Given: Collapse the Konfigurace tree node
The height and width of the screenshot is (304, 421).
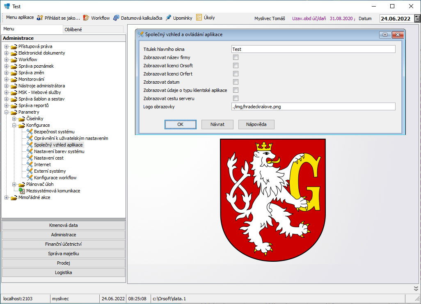Looking at the screenshot, I should coord(14,125).
